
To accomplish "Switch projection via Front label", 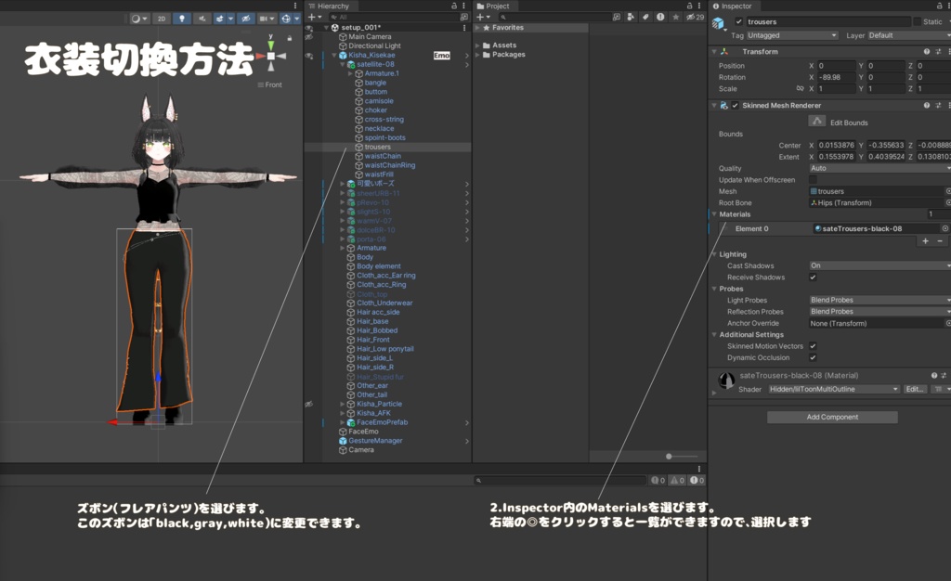I will tap(270, 84).
